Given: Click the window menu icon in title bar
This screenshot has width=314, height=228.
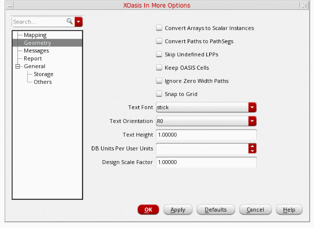Looking at the screenshot, I should pos(10,6).
